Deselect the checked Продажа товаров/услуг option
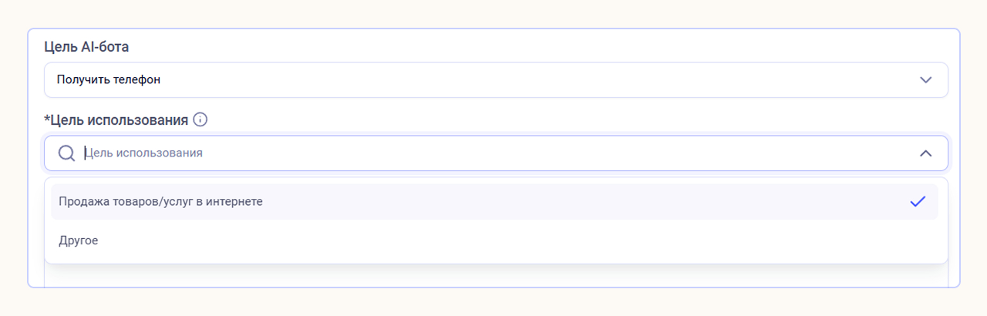The image size is (987, 316). pyautogui.click(x=493, y=202)
